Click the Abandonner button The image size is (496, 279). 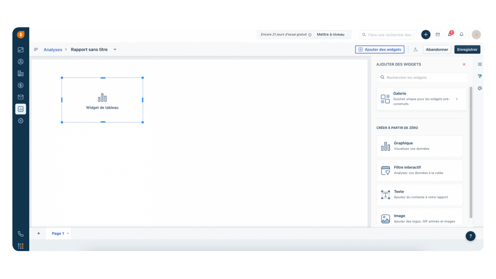click(437, 50)
